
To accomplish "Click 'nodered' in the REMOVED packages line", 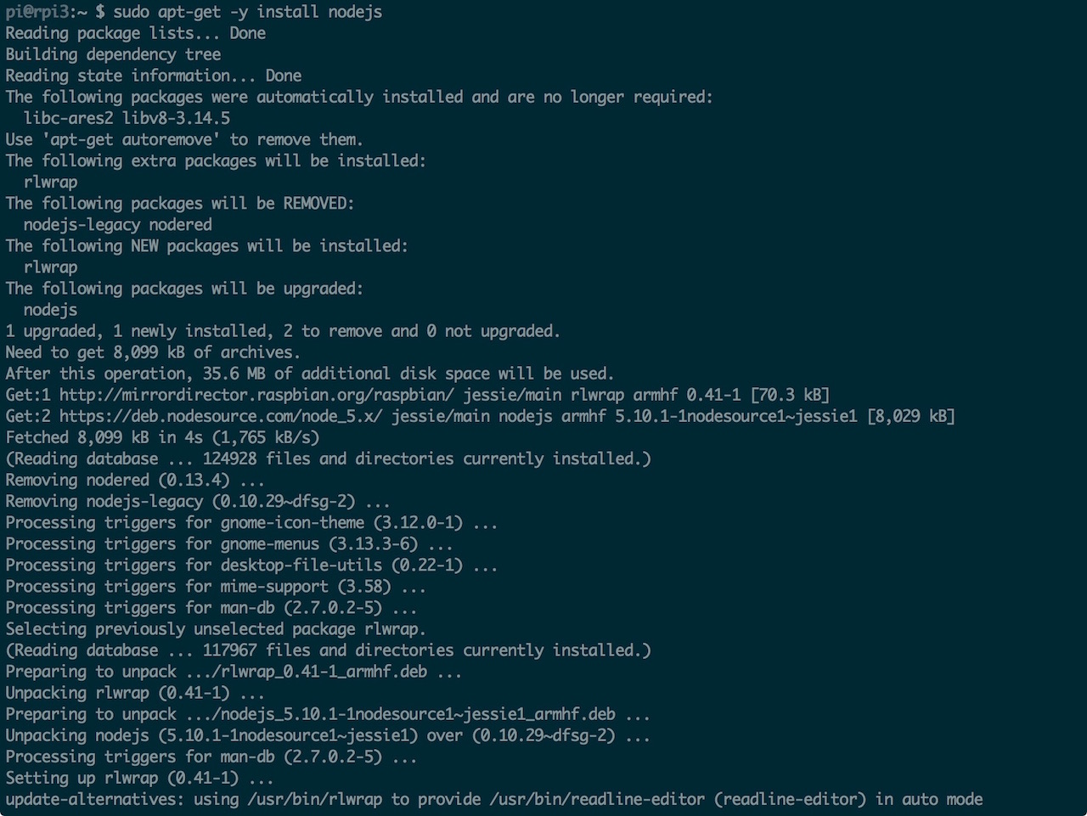I will pos(181,225).
